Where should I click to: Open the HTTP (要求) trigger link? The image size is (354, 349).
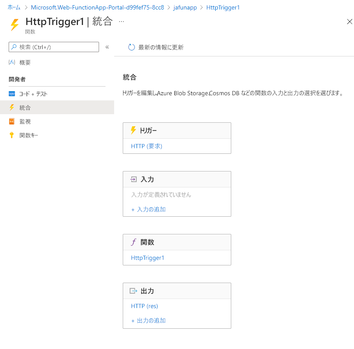(146, 146)
